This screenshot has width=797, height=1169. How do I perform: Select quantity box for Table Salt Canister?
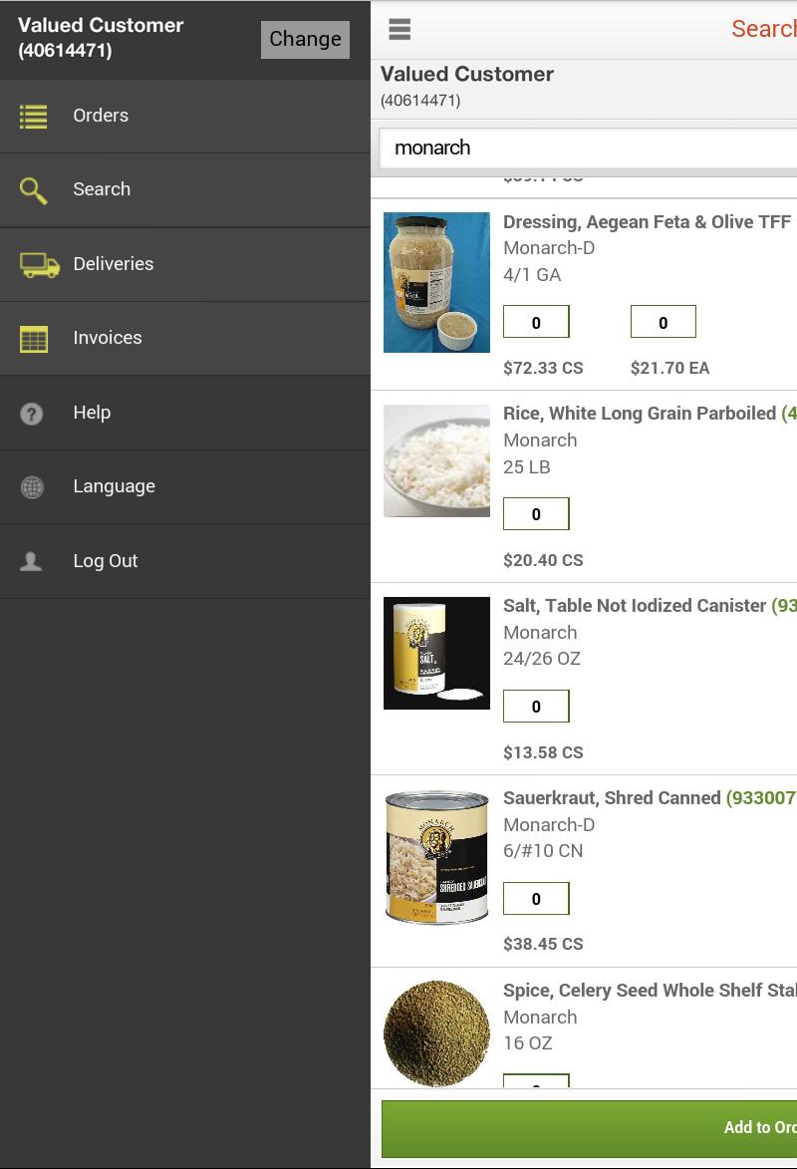(x=536, y=707)
